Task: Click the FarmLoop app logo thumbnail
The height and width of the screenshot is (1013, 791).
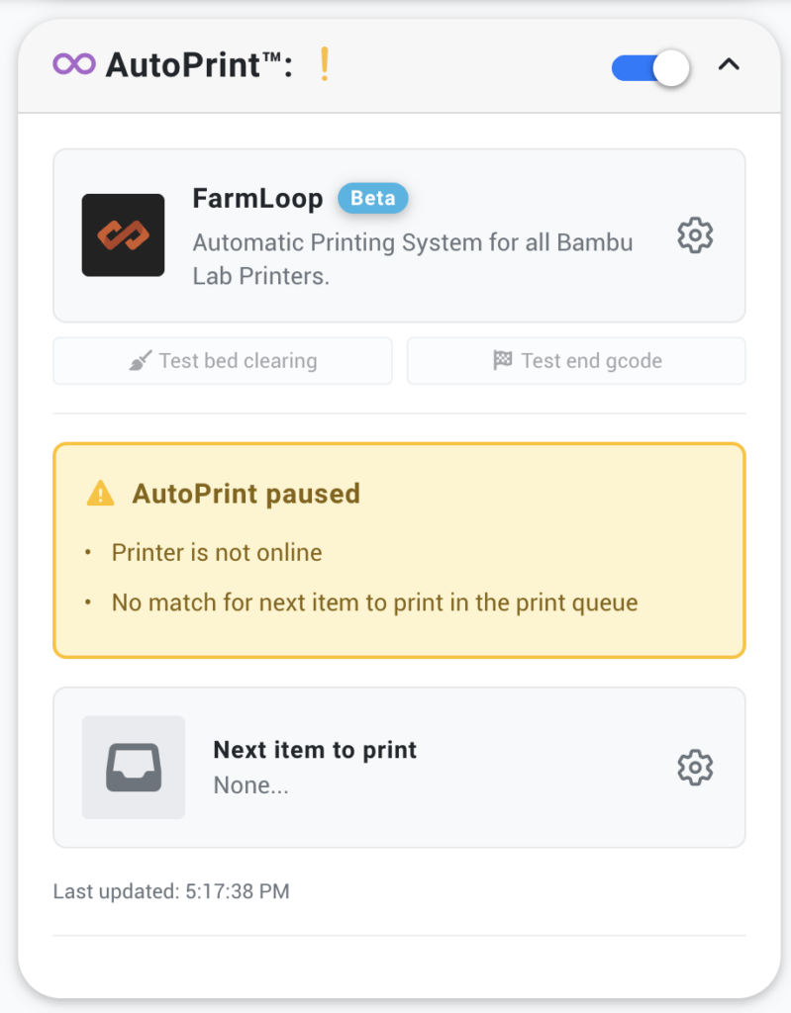Action: pos(123,235)
